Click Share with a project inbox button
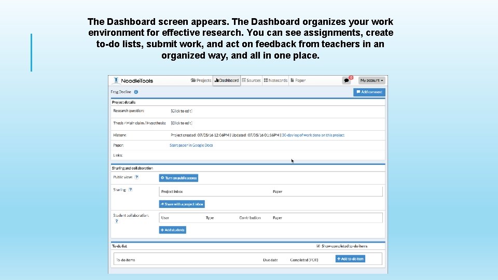The image size is (498, 280). 182,204
